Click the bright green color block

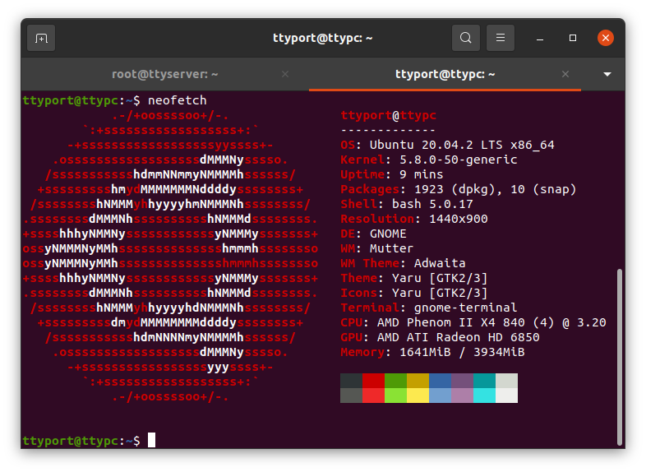pyautogui.click(x=396, y=396)
